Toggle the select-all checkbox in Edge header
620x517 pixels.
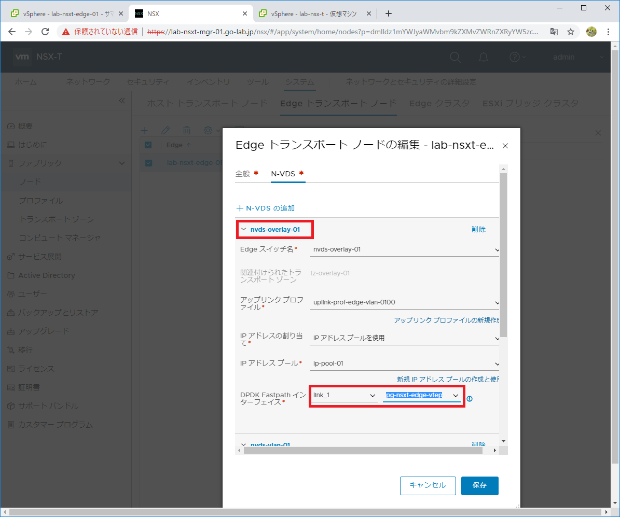click(x=148, y=145)
